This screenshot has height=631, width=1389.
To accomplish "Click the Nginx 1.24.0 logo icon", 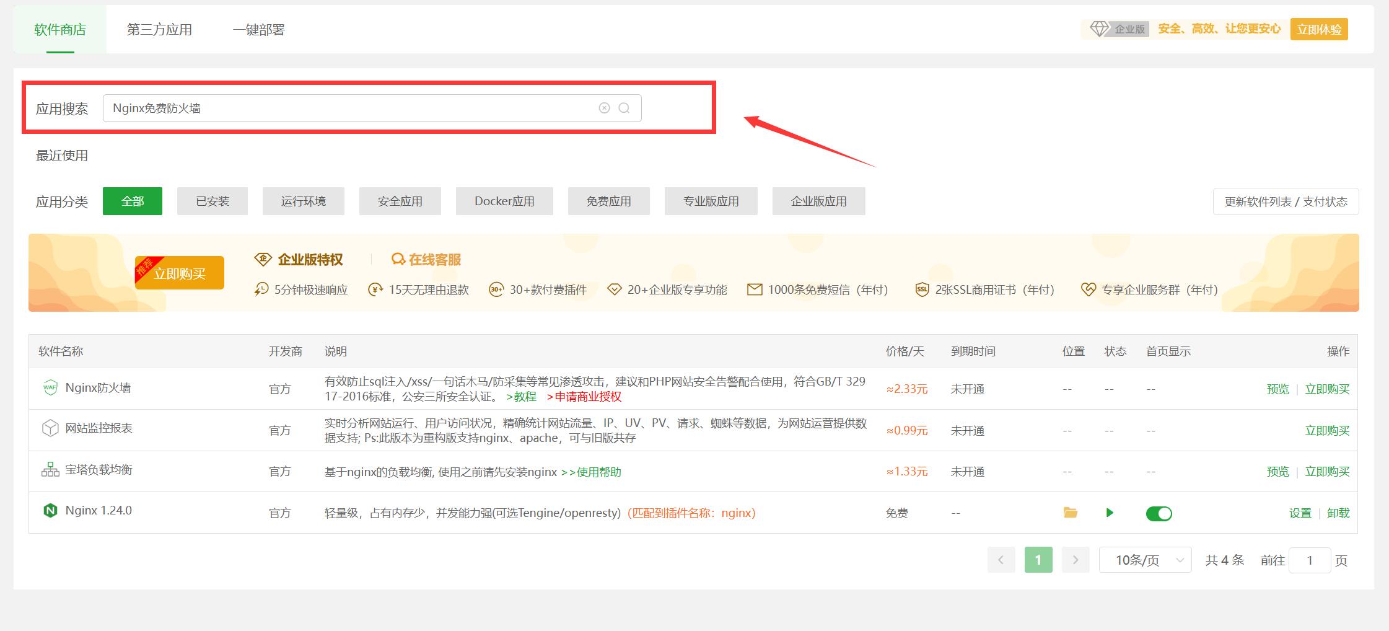I will pos(50,511).
